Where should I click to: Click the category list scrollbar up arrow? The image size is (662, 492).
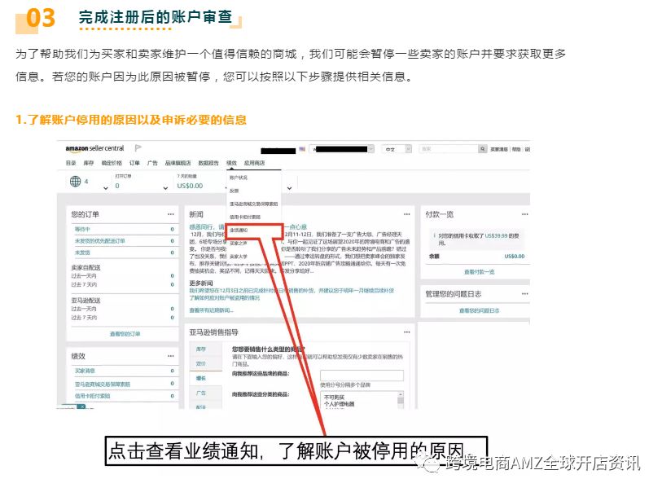(401, 394)
